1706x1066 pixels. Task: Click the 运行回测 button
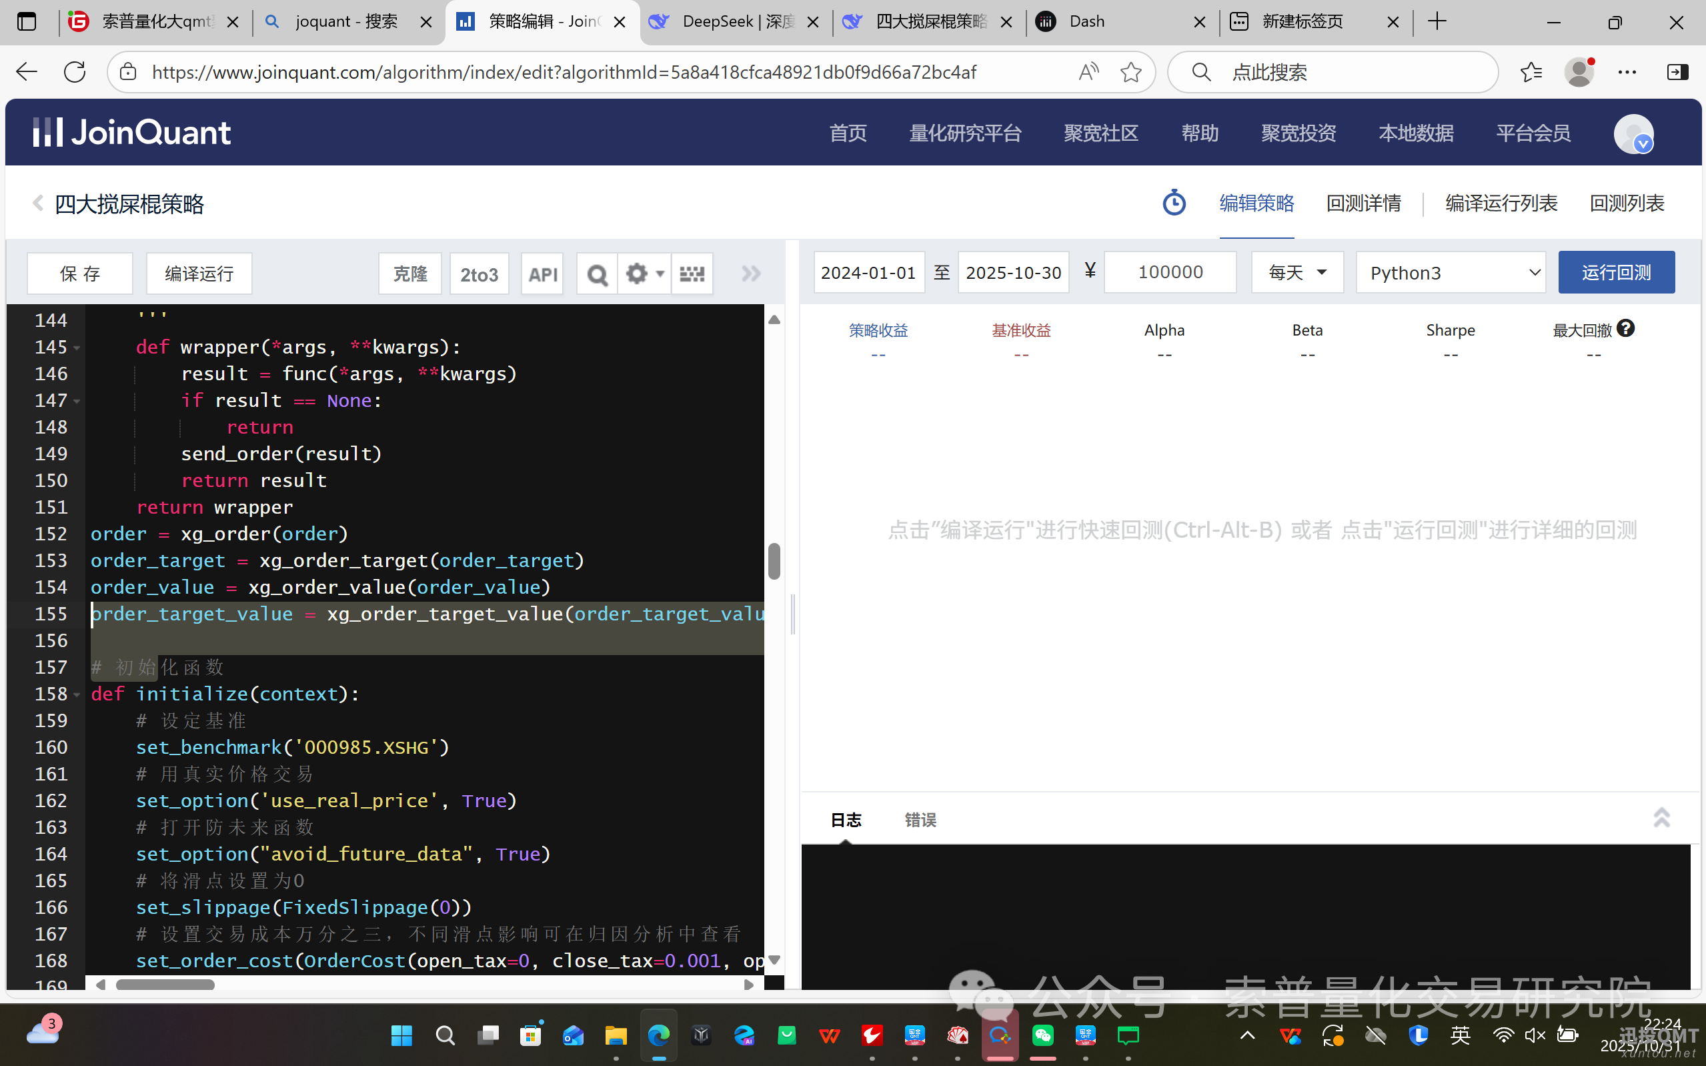pos(1616,272)
